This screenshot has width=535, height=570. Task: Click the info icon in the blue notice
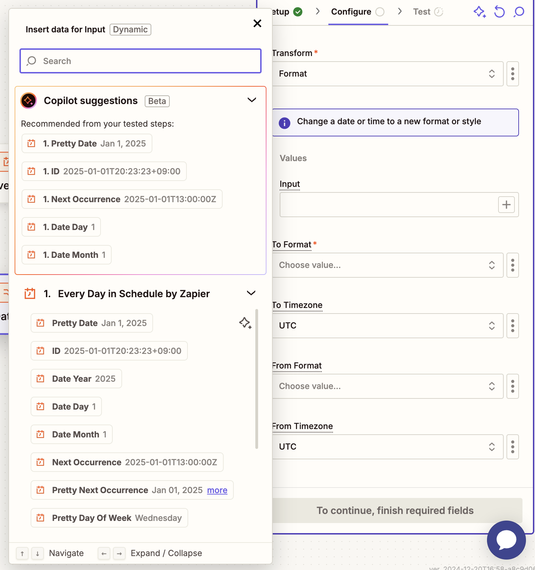pos(285,123)
